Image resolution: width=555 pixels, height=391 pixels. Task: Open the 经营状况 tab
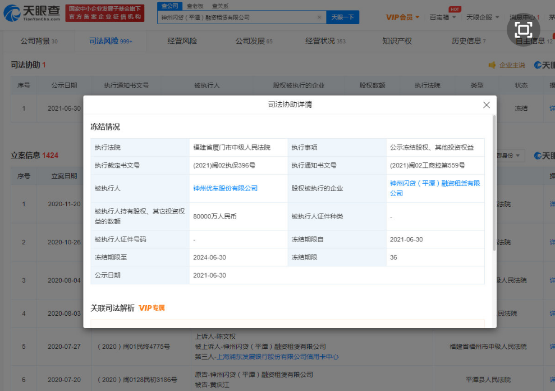click(325, 41)
